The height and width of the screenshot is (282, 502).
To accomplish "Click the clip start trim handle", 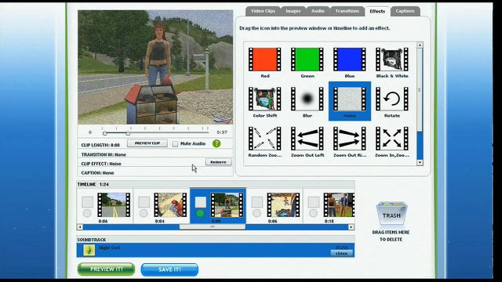I will 104,133.
